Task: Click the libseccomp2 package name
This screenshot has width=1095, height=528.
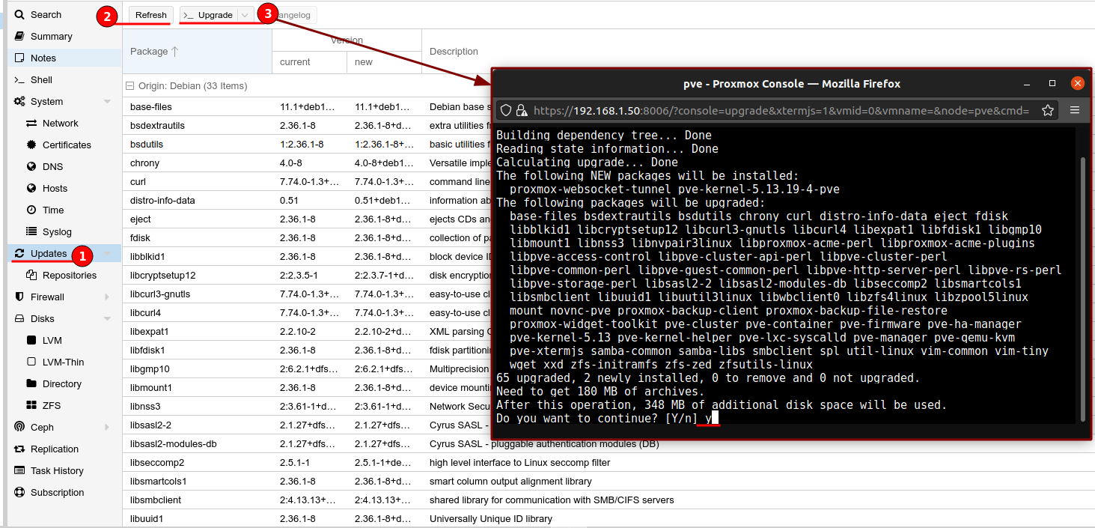Action: [x=157, y=463]
